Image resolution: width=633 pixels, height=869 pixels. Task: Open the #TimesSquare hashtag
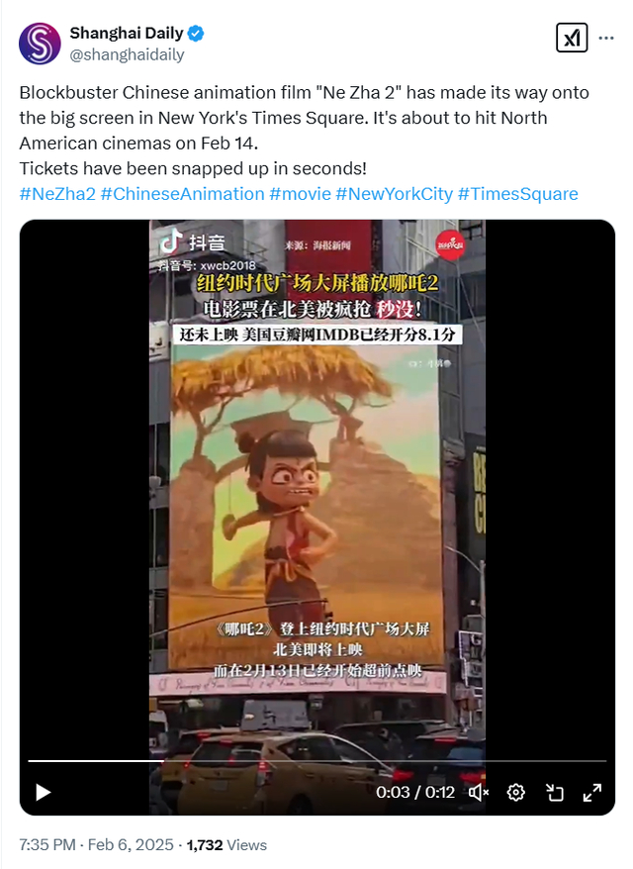(x=518, y=194)
